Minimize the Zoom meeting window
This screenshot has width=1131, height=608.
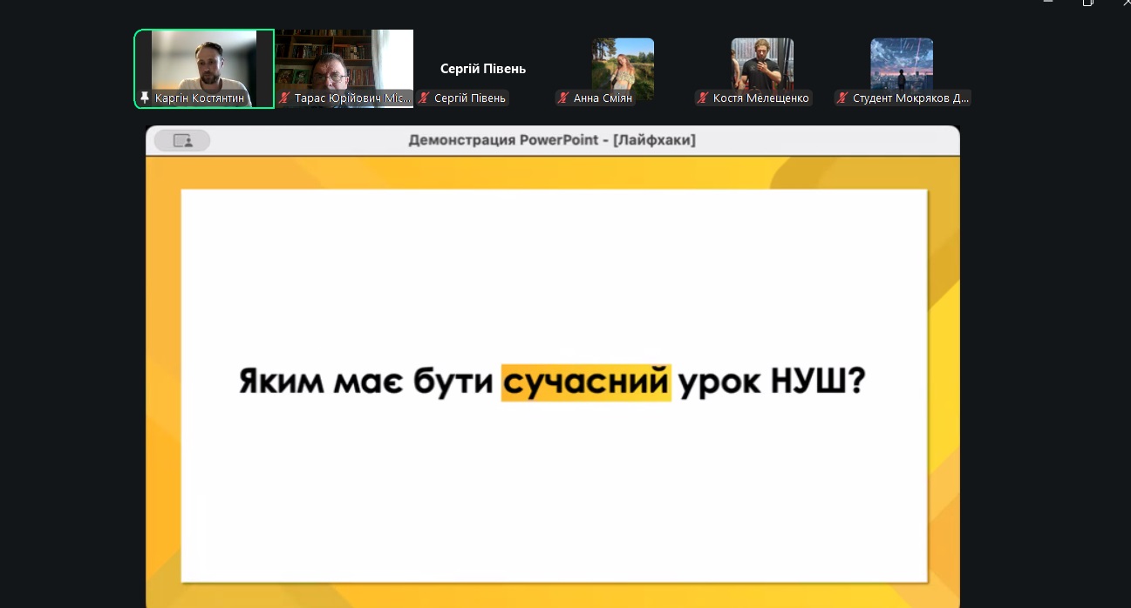(1048, 3)
